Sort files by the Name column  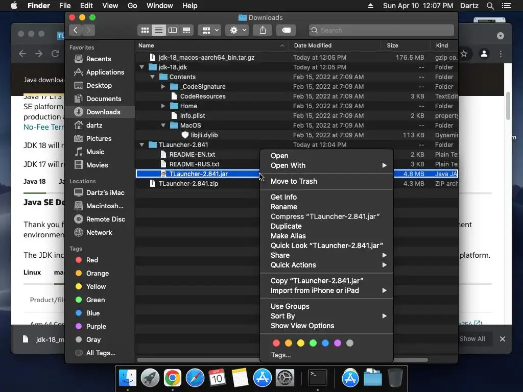click(x=212, y=45)
